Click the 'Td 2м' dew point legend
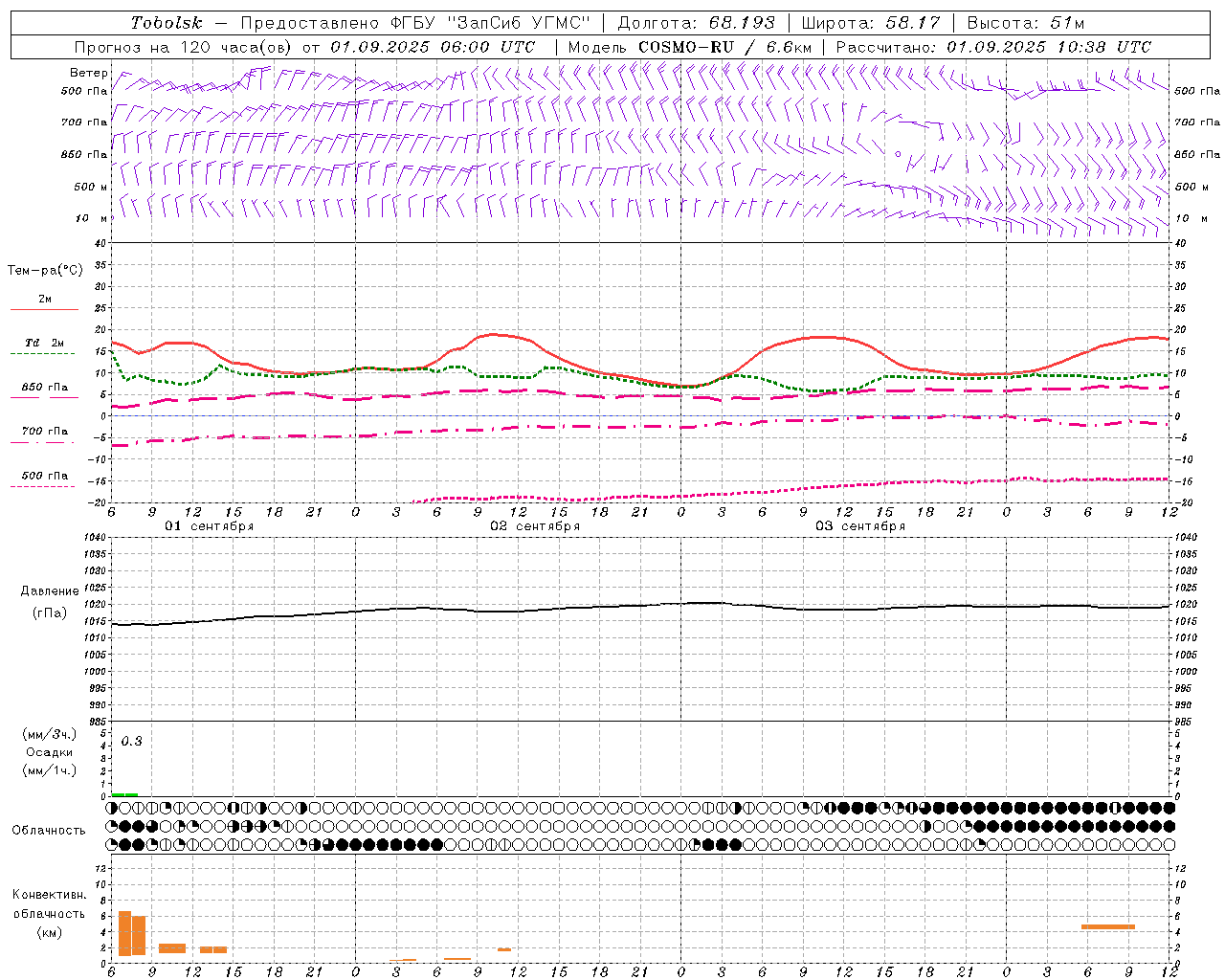 45,343
